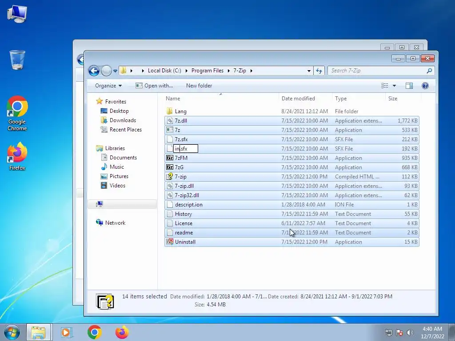The height and width of the screenshot is (341, 455).
Task: Select the Uninstall application icon
Action: click(170, 242)
